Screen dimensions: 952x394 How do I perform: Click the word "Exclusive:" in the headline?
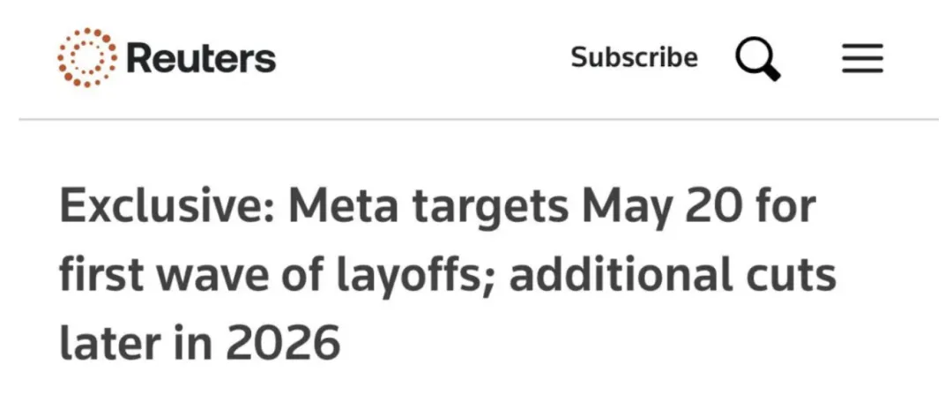click(x=165, y=210)
